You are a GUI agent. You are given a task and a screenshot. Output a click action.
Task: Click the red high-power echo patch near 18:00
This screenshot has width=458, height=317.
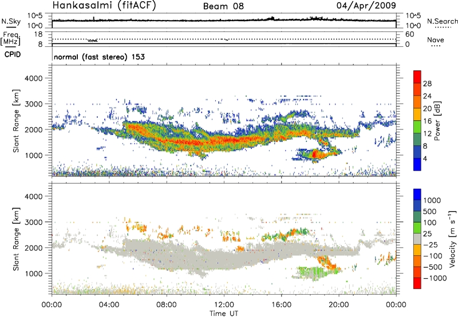[314, 153]
